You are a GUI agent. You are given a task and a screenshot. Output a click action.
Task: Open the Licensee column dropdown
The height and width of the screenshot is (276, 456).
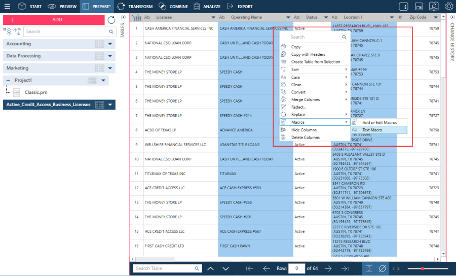coord(213,17)
